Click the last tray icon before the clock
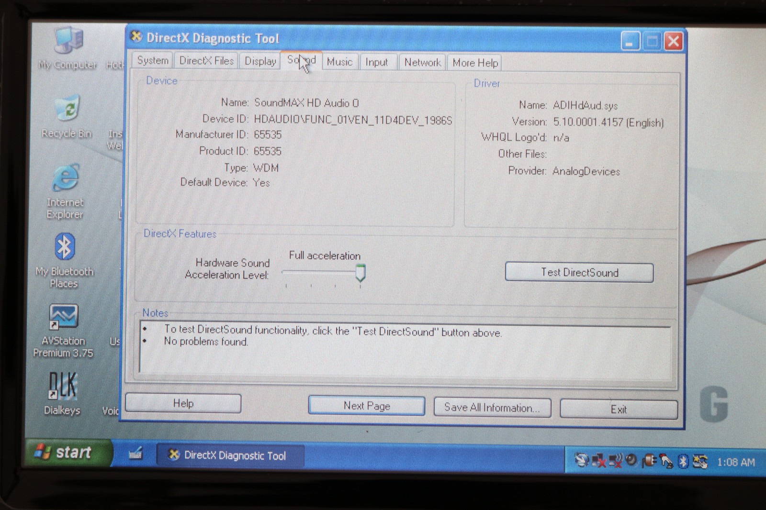Viewport: 766px width, 510px height. pos(700,462)
